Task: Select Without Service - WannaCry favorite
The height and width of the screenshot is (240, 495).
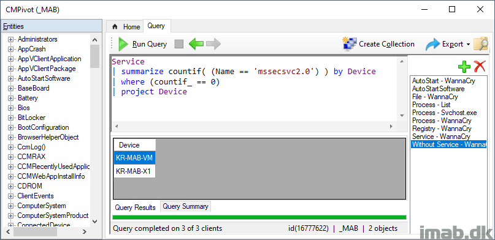Action: (448, 144)
